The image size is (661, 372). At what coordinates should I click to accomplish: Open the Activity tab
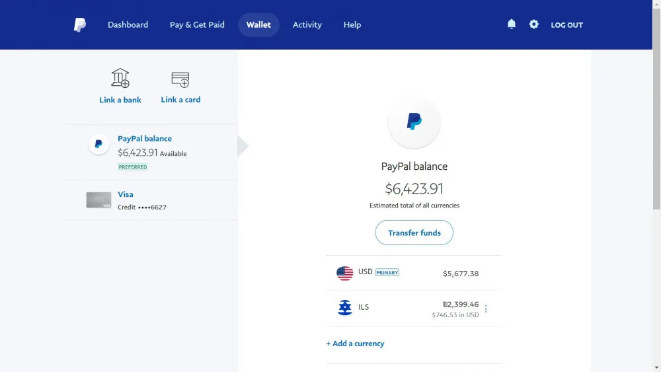point(307,25)
